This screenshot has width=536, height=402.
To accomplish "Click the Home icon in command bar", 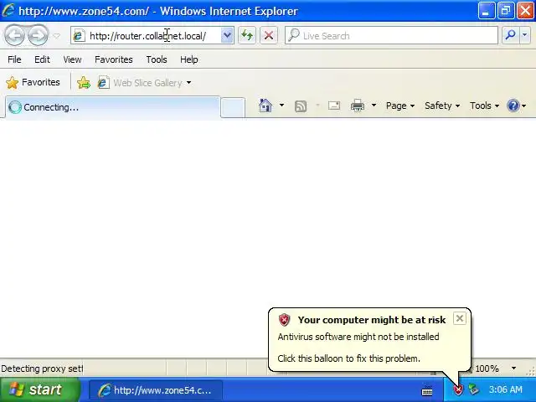I will click(x=265, y=106).
